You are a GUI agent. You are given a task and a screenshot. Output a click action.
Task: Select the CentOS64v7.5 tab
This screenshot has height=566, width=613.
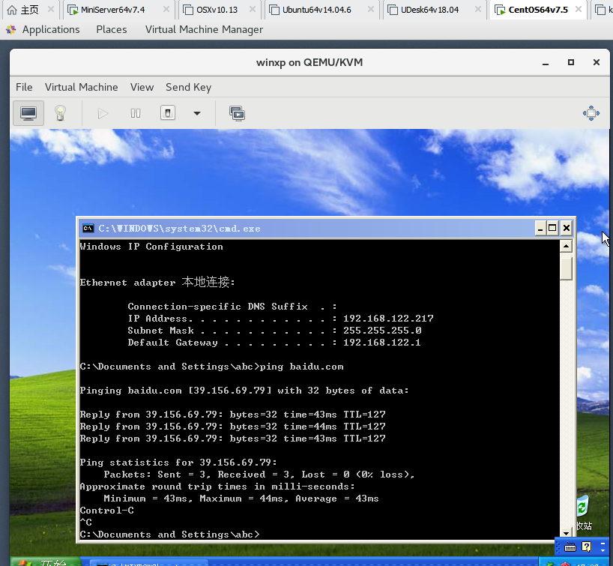(x=537, y=10)
